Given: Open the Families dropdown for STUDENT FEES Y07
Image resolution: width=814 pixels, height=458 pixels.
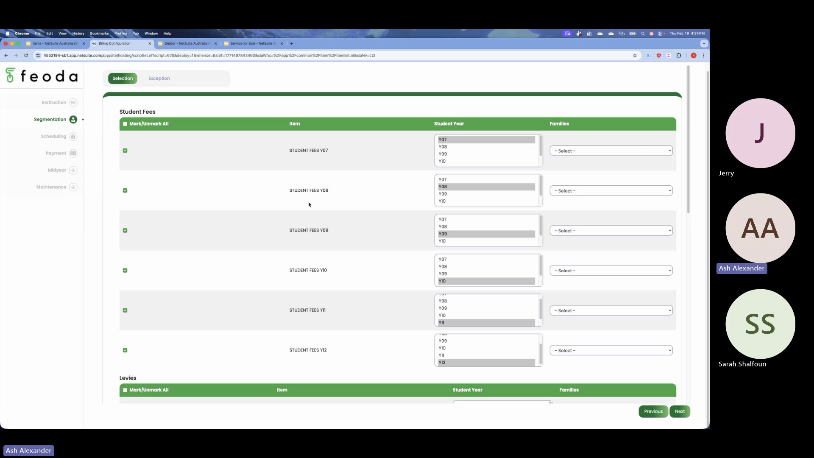Looking at the screenshot, I should [610, 151].
